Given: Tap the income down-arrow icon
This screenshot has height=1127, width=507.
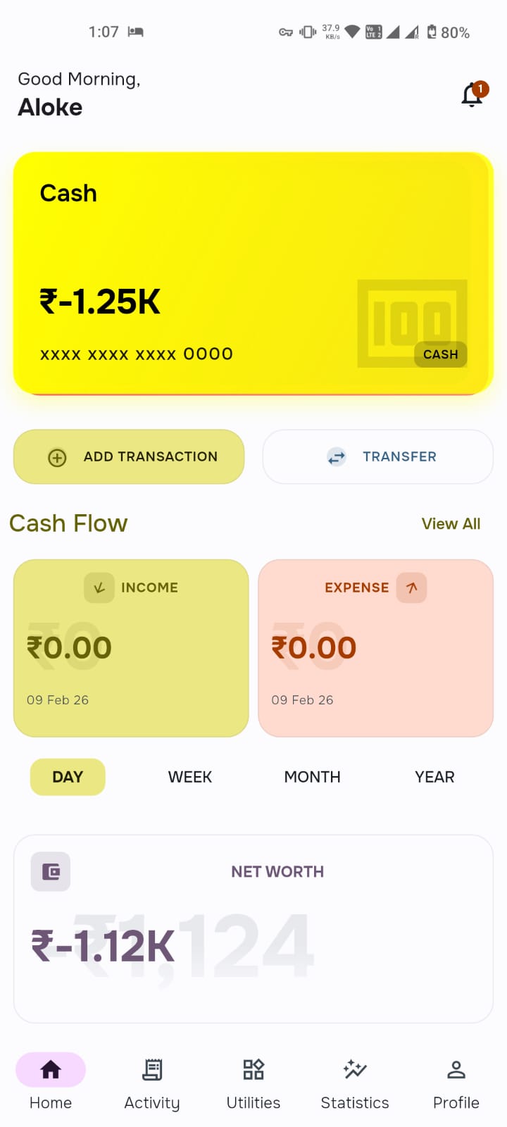Looking at the screenshot, I should (x=99, y=587).
